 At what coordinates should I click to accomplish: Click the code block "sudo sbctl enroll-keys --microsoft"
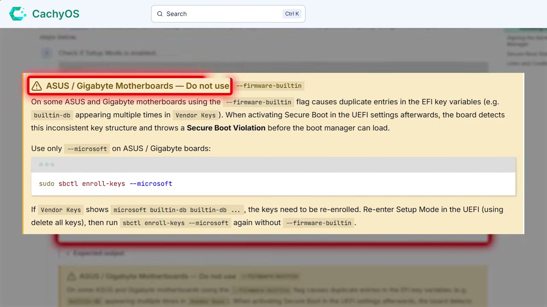coord(273,184)
